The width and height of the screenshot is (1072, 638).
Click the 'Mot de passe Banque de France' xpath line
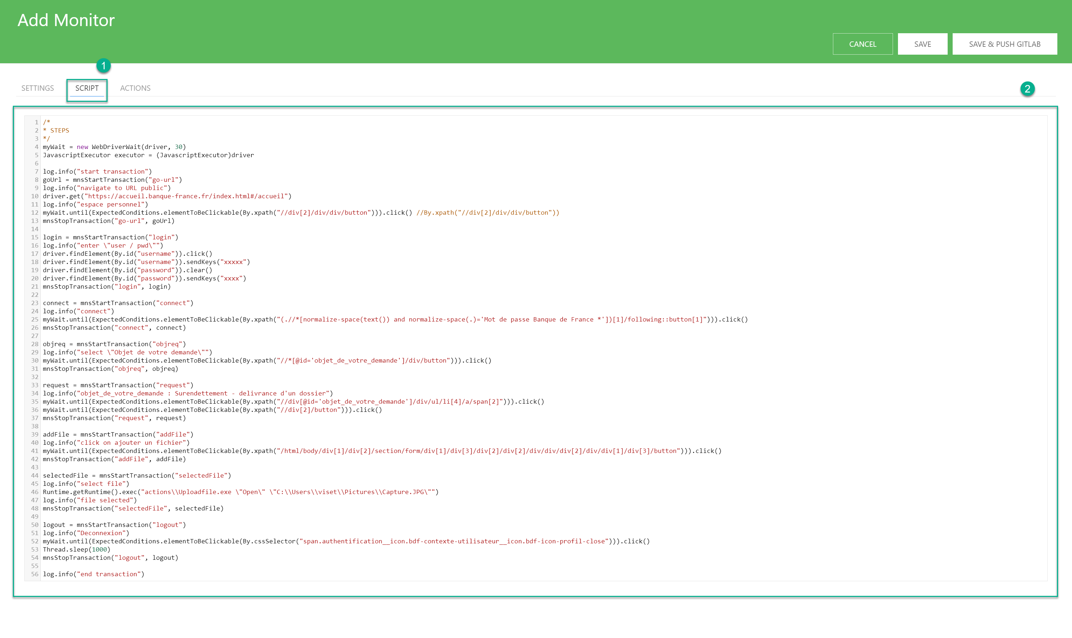tap(395, 319)
